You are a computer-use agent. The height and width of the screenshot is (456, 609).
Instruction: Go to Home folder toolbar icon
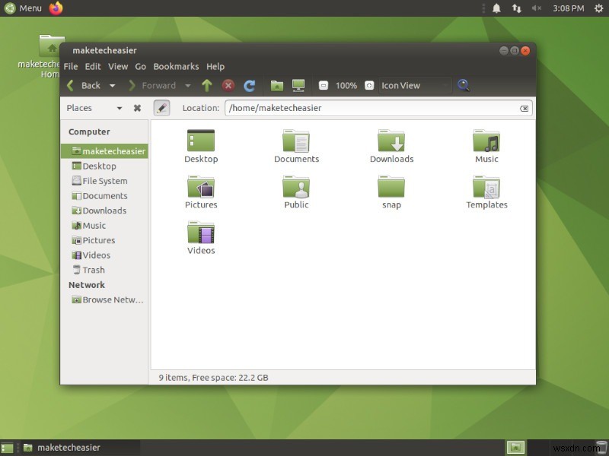(x=277, y=86)
